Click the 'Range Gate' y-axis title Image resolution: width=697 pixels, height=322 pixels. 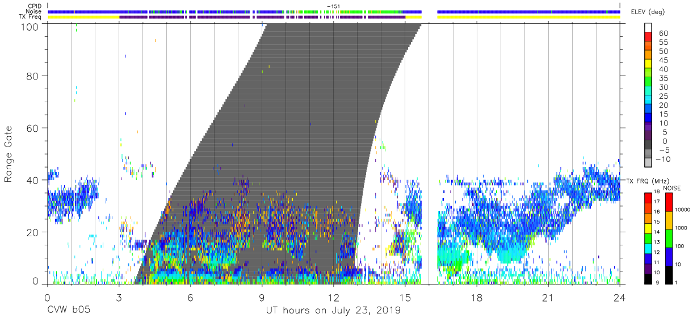pyautogui.click(x=9, y=154)
